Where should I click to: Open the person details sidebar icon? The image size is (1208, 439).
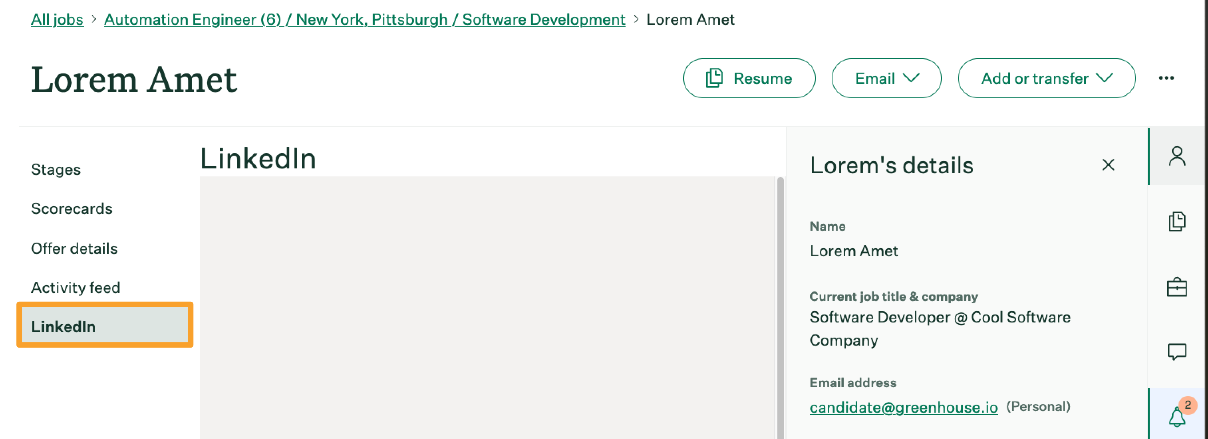coord(1176,156)
